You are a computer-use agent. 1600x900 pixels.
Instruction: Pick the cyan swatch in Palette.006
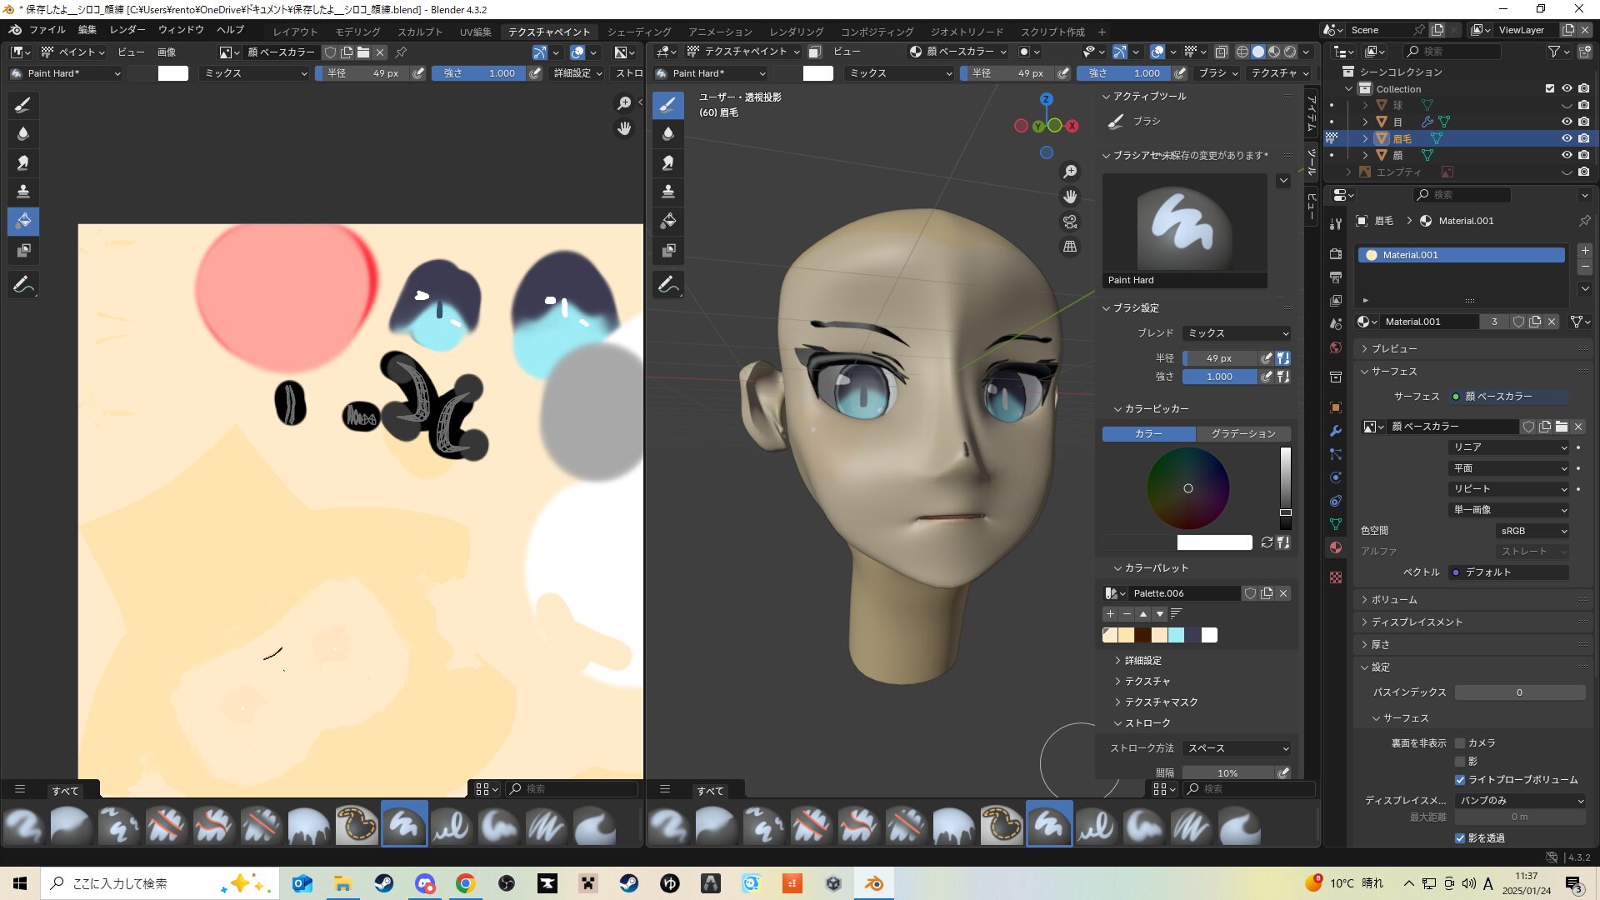1176,636
